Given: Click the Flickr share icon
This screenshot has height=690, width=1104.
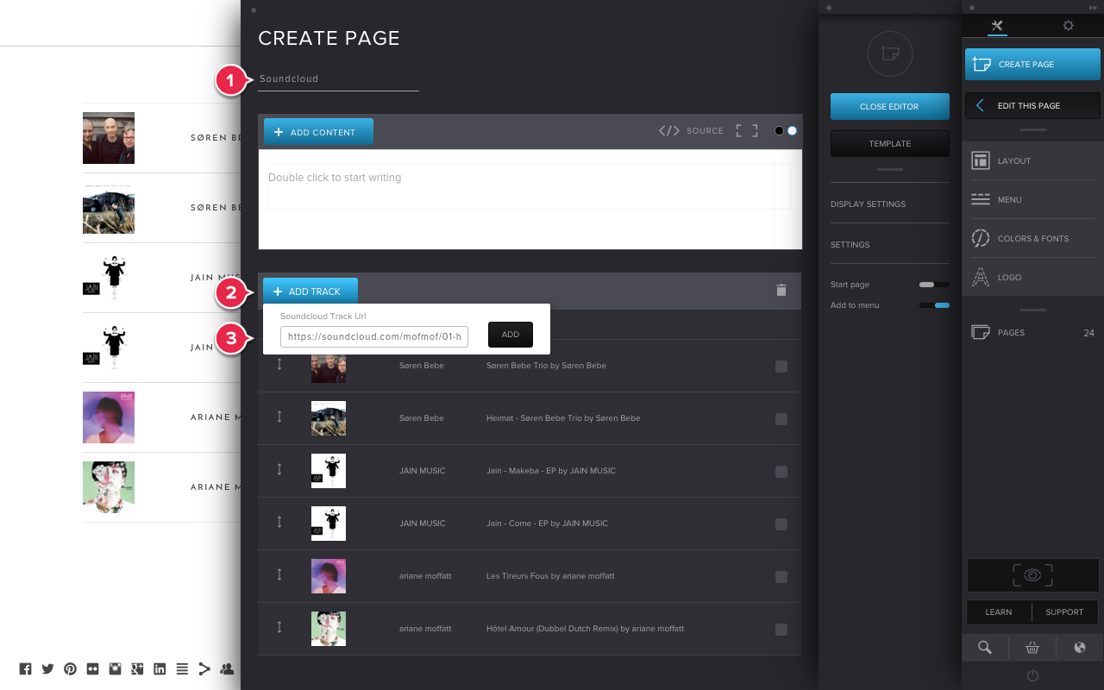Looking at the screenshot, I should pyautogui.click(x=92, y=668).
